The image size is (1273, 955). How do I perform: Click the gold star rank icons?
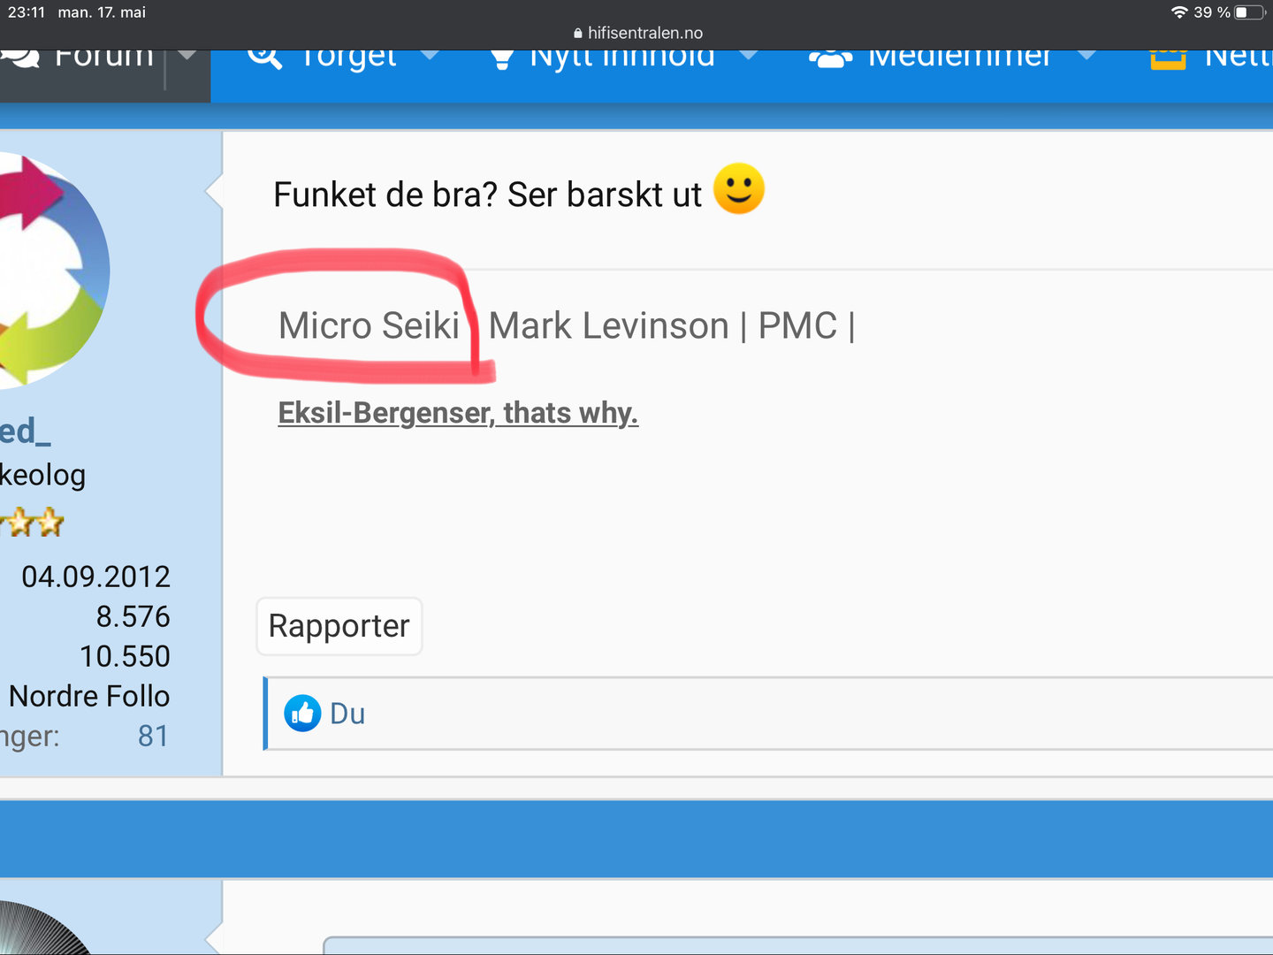[x=32, y=523]
